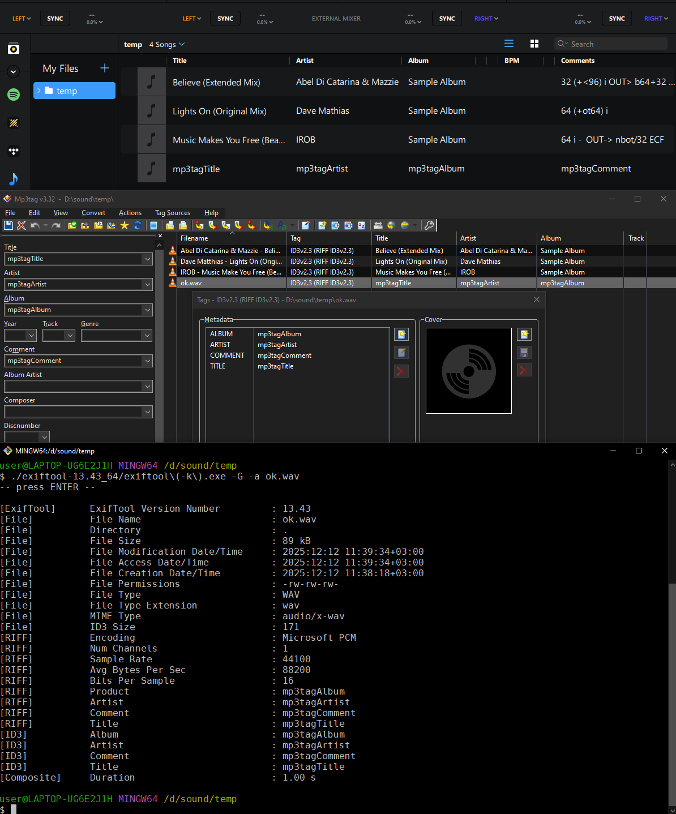676x814 pixels.
Task: Click the Spotify icon in the sidebar
Action: pyautogui.click(x=14, y=95)
